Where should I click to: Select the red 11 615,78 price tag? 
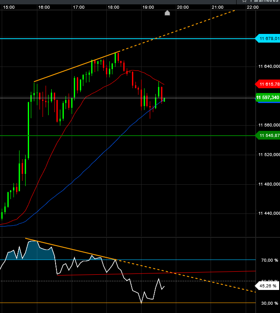[268, 84]
